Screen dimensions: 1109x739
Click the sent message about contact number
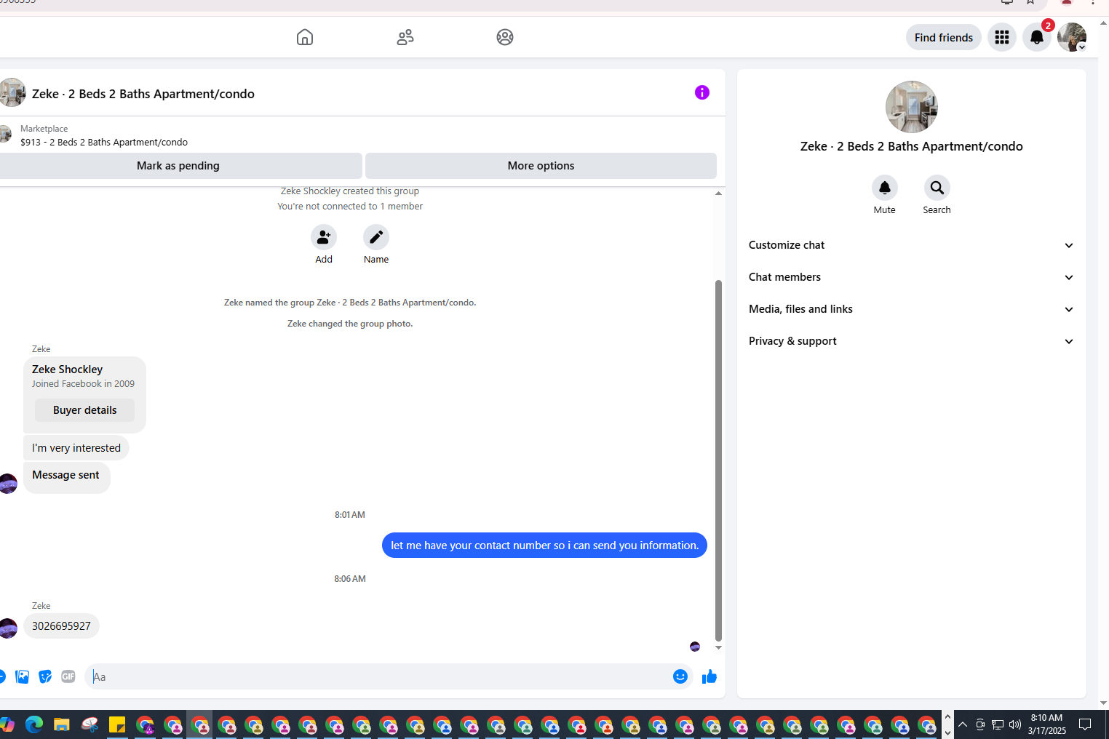tap(544, 546)
